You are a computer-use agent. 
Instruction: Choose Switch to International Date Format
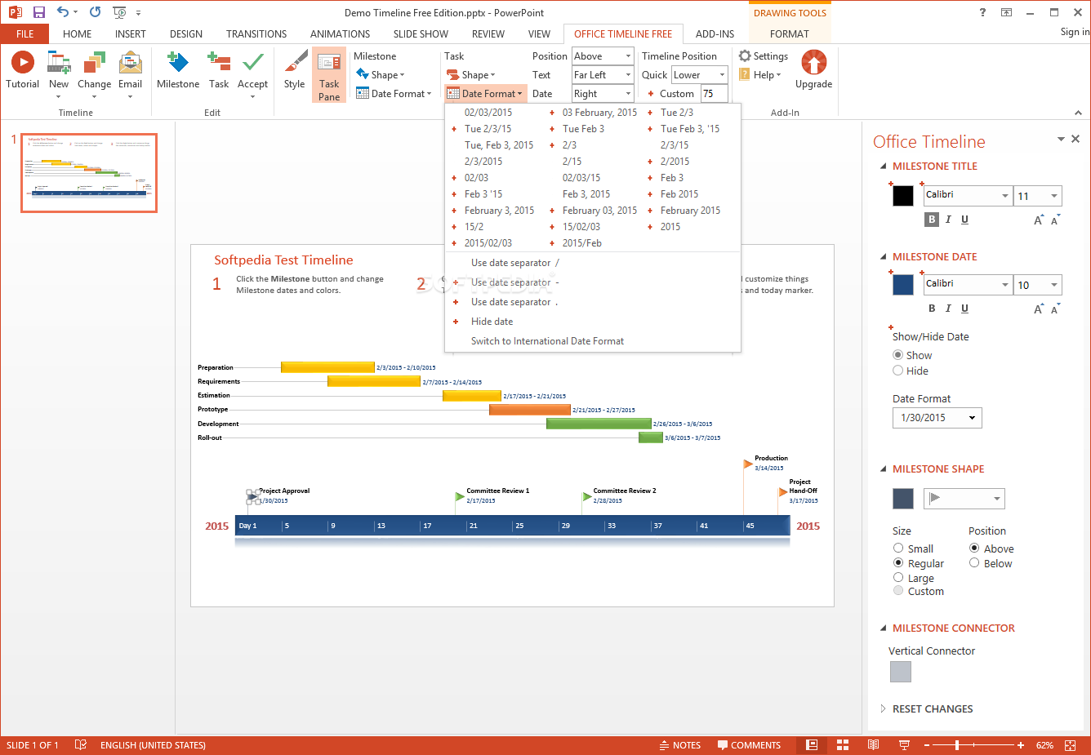pyautogui.click(x=547, y=340)
